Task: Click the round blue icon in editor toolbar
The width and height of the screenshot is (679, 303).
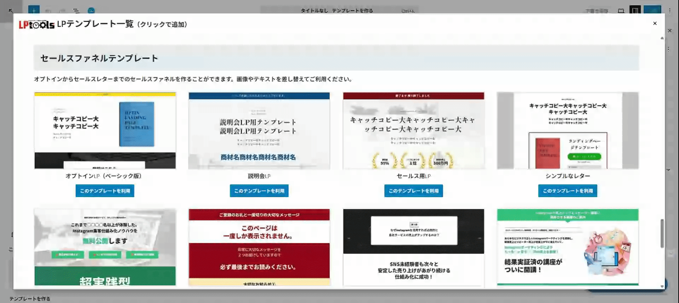Action: 91,11
